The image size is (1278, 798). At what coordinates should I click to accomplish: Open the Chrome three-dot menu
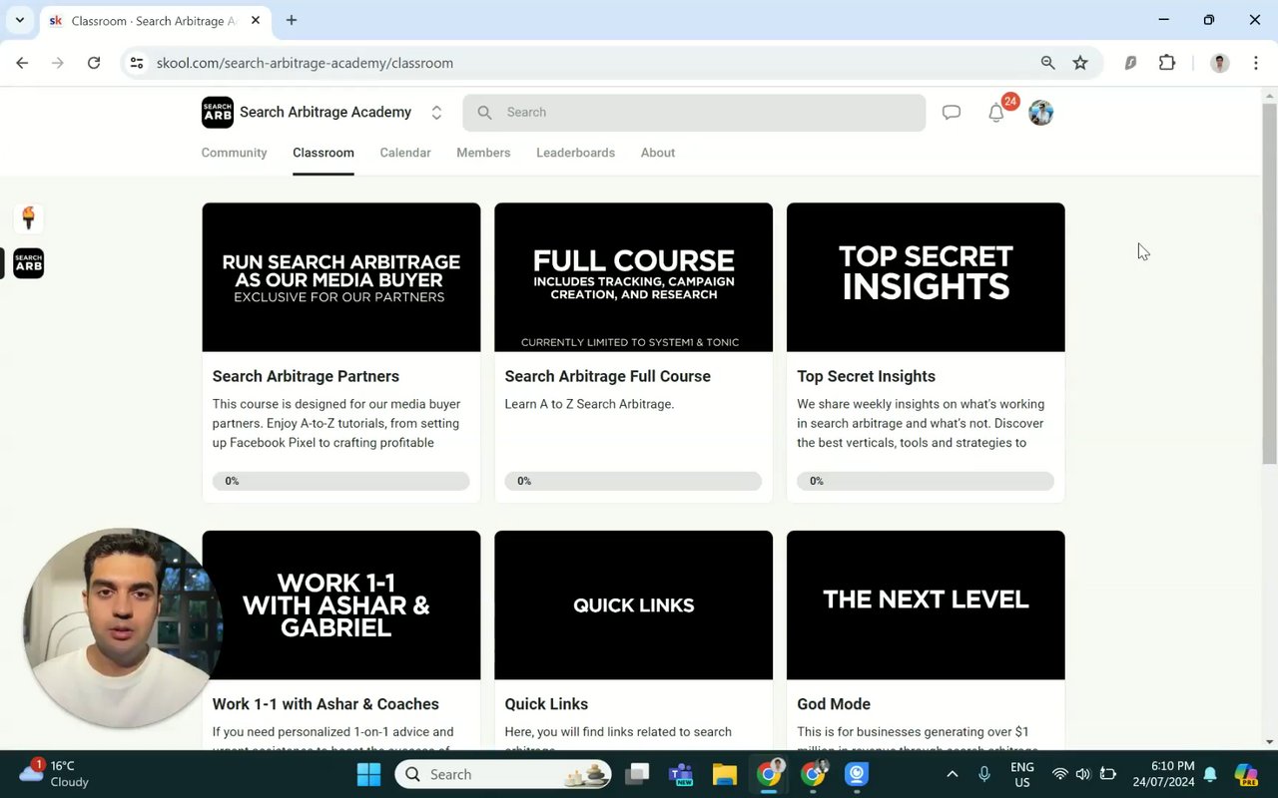(x=1255, y=63)
